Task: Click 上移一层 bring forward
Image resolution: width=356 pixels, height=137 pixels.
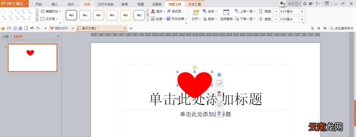Action: coord(245,11)
